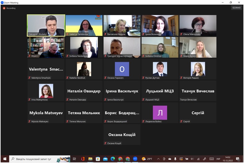
Task: Open File Explorer from the taskbar
Action: click(x=90, y=159)
